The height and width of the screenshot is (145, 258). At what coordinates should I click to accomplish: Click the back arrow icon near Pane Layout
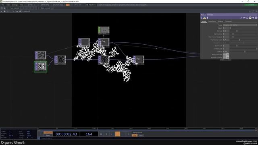tap(4, 8)
